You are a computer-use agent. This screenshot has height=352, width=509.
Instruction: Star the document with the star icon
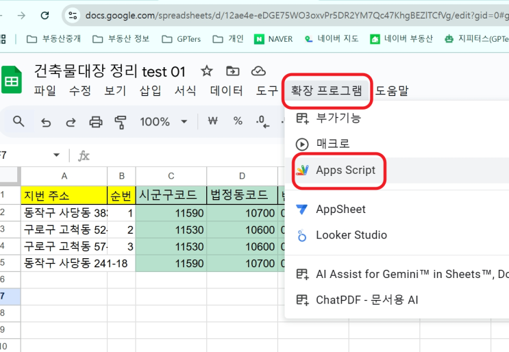(x=206, y=71)
